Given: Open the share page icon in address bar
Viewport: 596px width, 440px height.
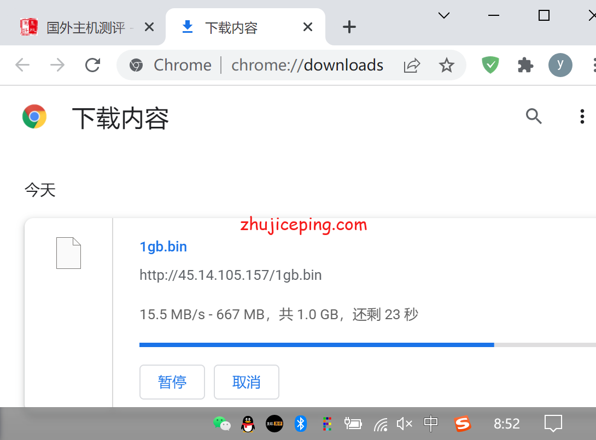Looking at the screenshot, I should [412, 66].
